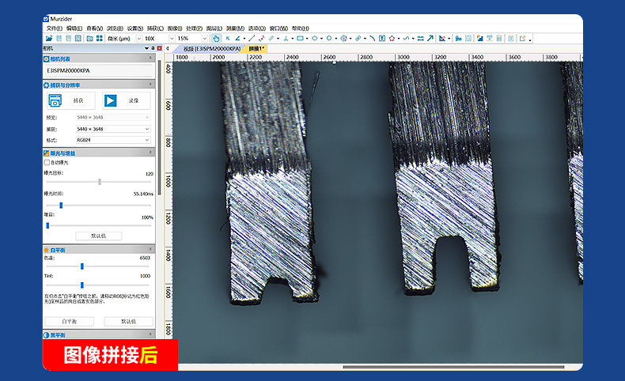This screenshot has height=381, width=625.
Task: Open the RGB24 format dropdown
Action: coord(113,140)
